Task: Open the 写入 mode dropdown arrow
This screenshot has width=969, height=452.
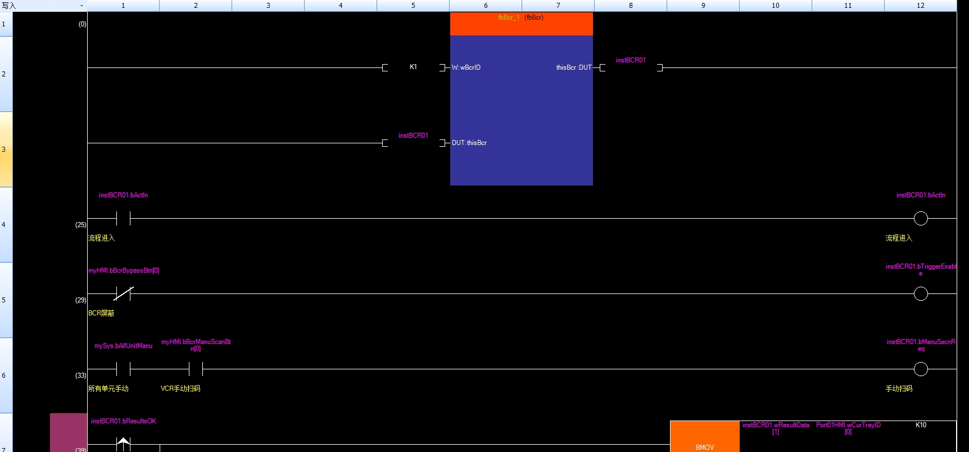Action: [81, 6]
